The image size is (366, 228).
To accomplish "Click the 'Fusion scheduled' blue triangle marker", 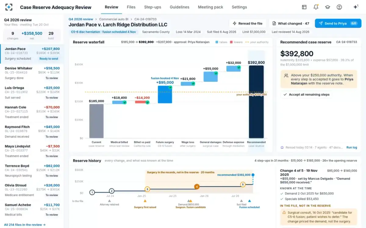I will 249,201.
